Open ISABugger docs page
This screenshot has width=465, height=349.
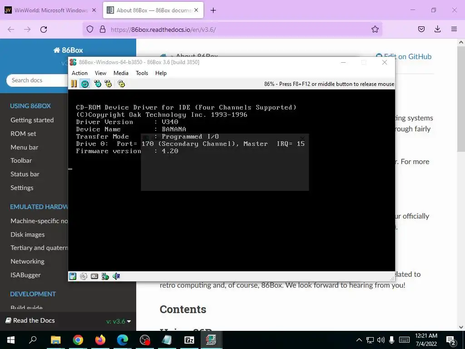25,275
